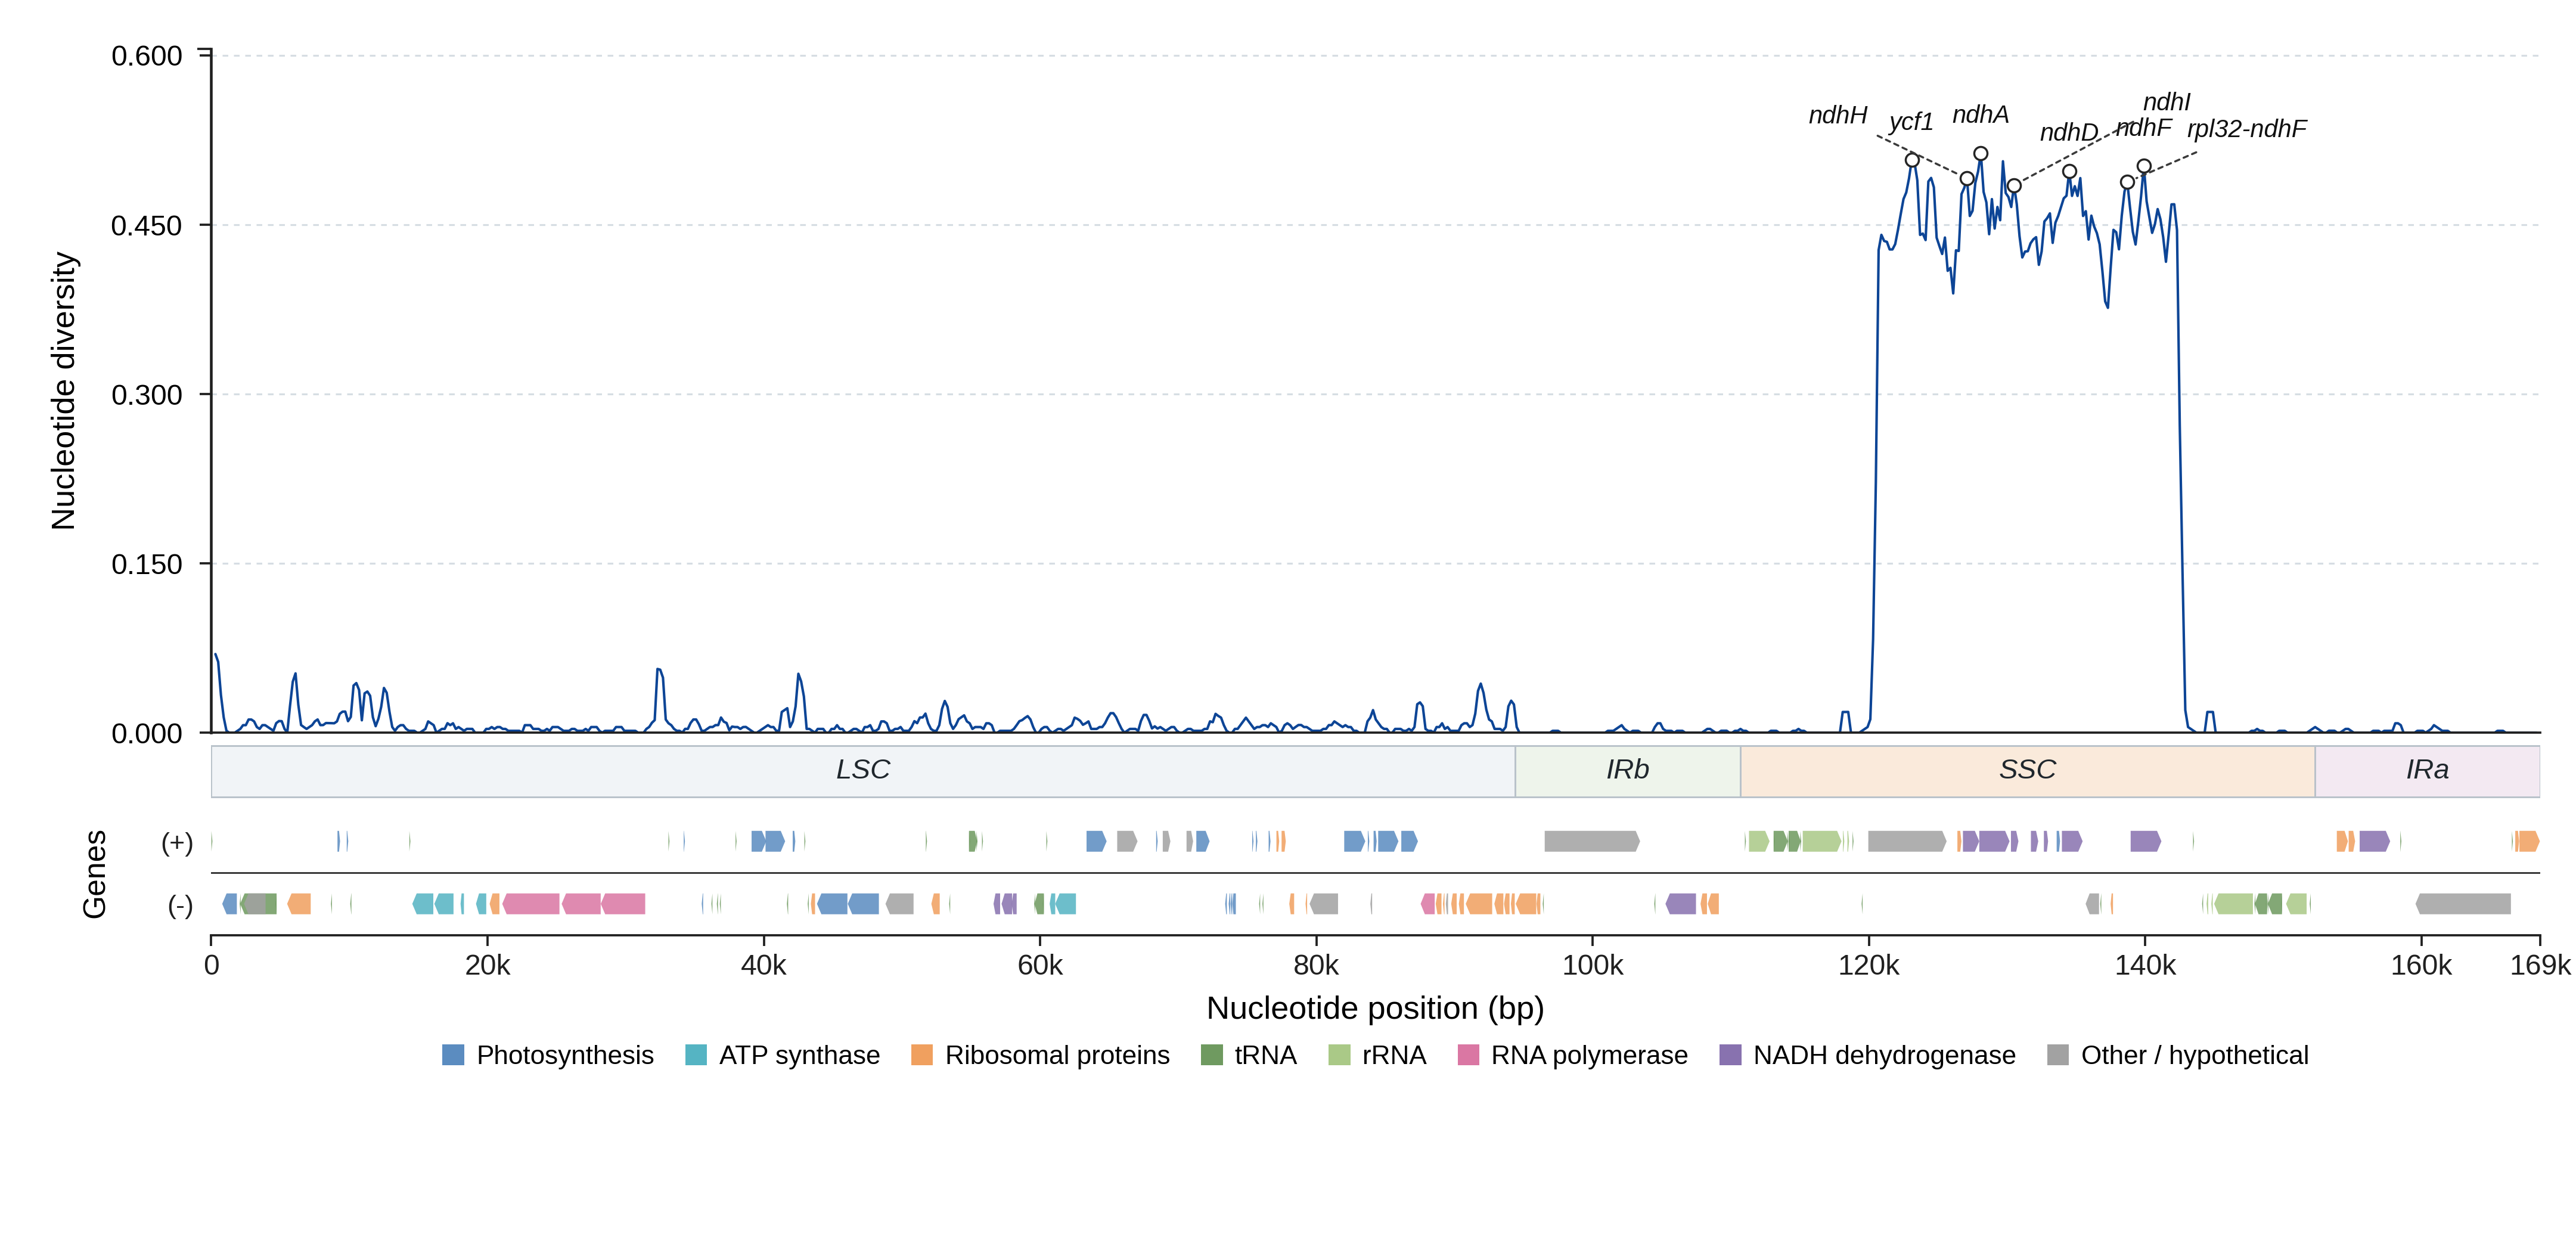Click the large gray gene on IRb plus strand
This screenshot has width=2576, height=1253.
[1592, 841]
